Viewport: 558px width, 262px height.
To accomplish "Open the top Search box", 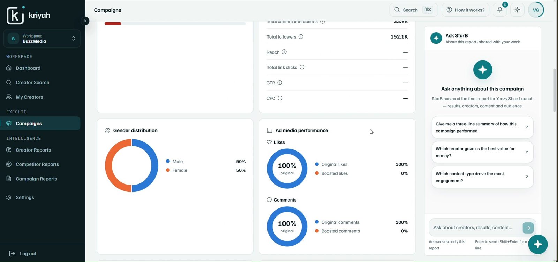I will click(413, 10).
